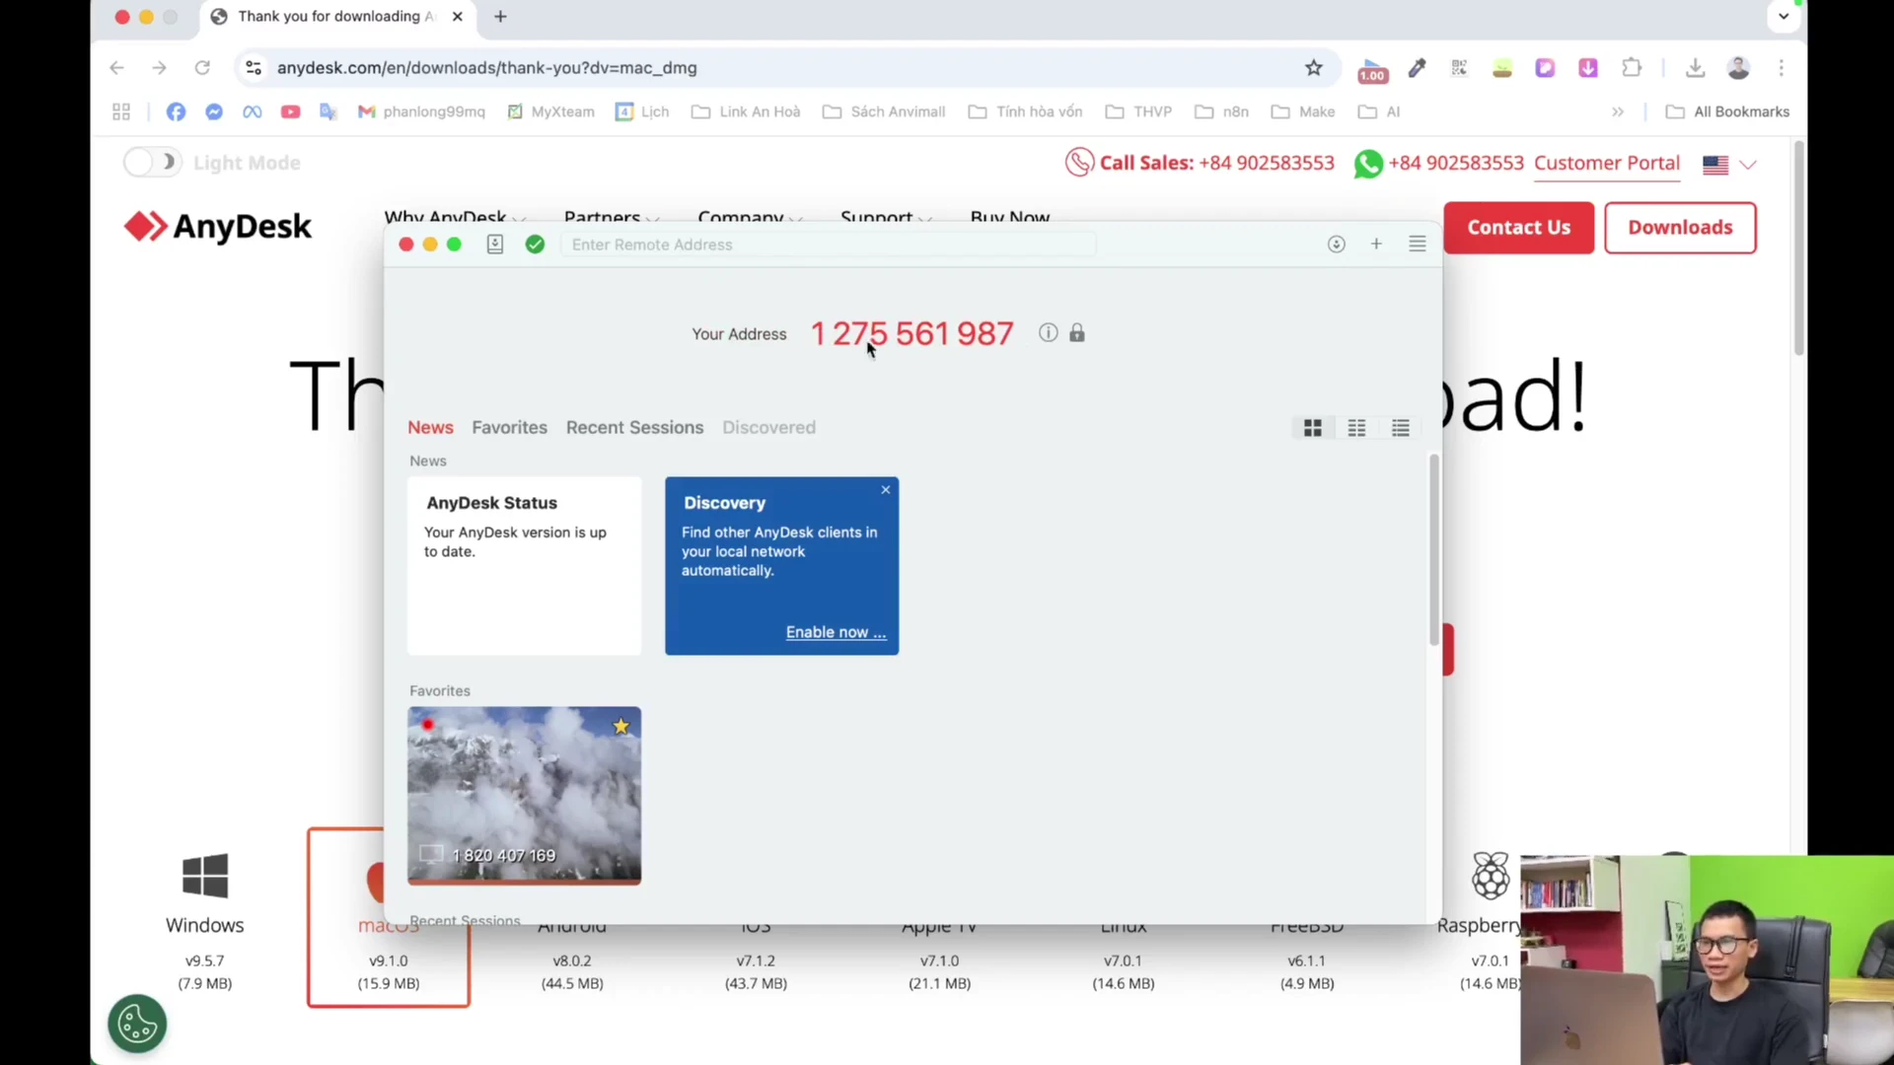Open YouTube bookmark icon
This screenshot has width=1894, height=1065.
290,111
